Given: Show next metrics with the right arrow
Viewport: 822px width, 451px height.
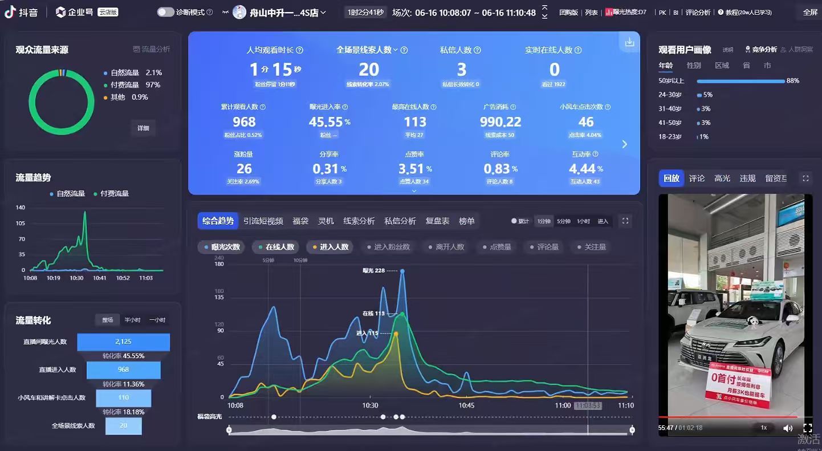Looking at the screenshot, I should point(625,144).
